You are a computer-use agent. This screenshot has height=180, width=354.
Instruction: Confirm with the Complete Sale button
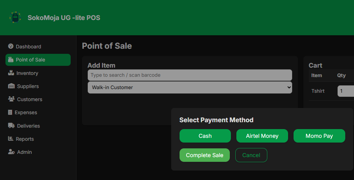point(205,155)
